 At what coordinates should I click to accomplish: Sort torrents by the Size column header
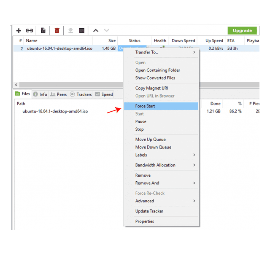tap(105, 41)
